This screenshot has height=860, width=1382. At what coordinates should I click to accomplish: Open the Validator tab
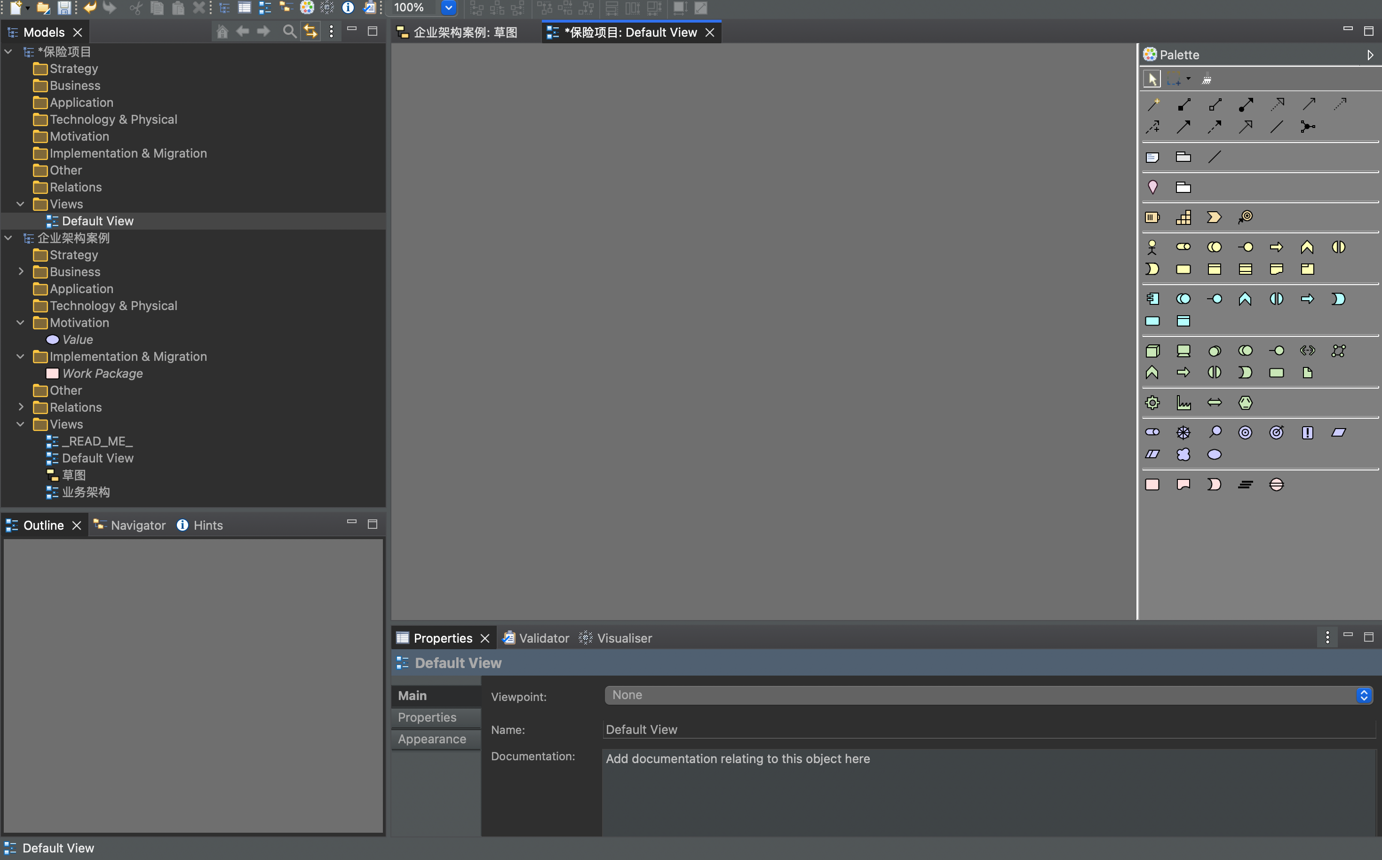(x=536, y=638)
